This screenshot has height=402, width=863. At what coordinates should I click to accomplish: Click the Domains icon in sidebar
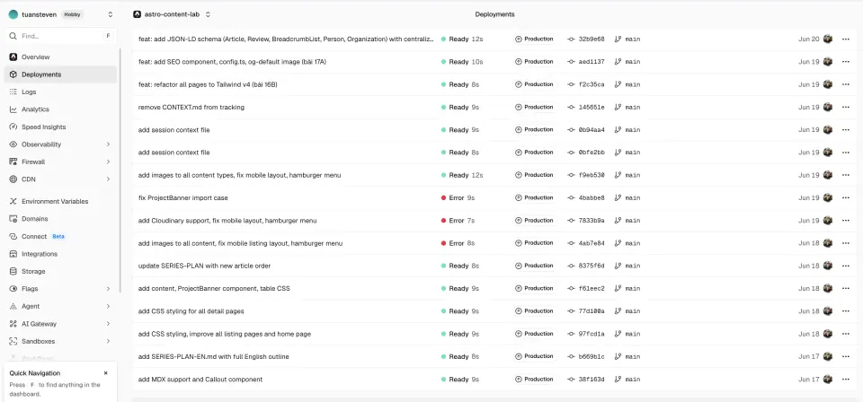13,219
